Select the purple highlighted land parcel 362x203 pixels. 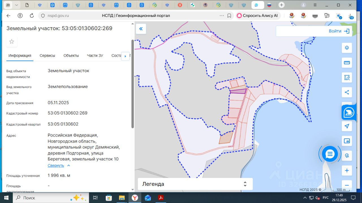click(x=238, y=91)
